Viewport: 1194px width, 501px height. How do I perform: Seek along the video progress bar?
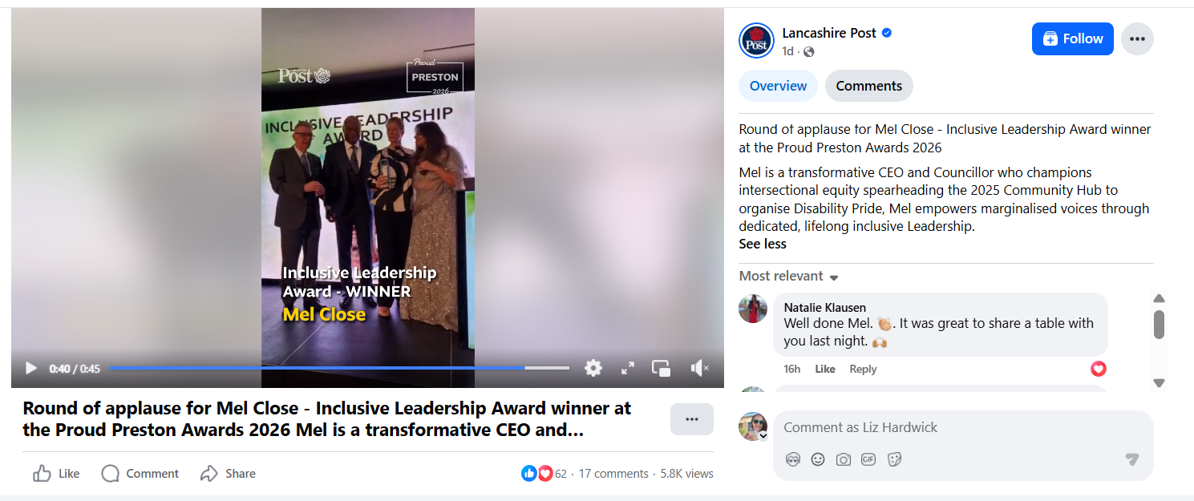(339, 368)
